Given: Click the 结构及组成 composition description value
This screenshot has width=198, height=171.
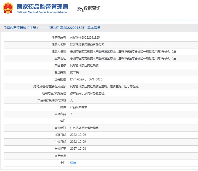Looking at the screenshot, I should tap(105, 87).
